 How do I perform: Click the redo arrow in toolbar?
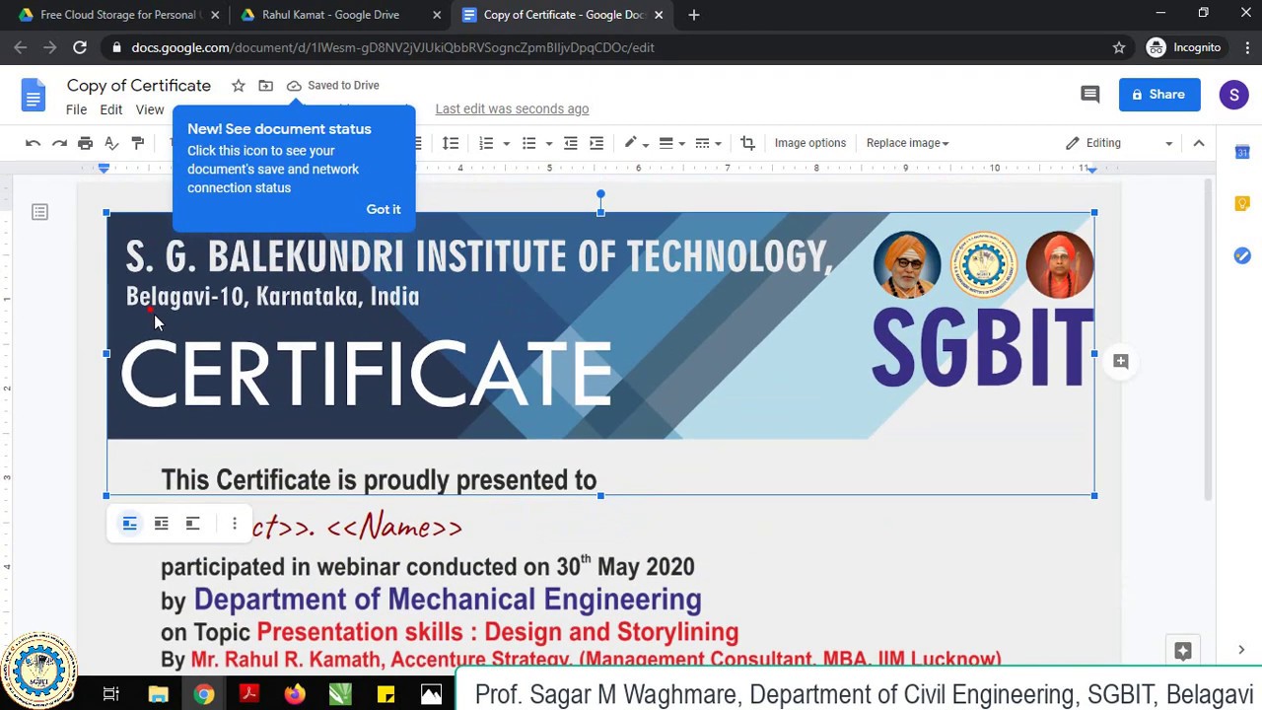59,143
